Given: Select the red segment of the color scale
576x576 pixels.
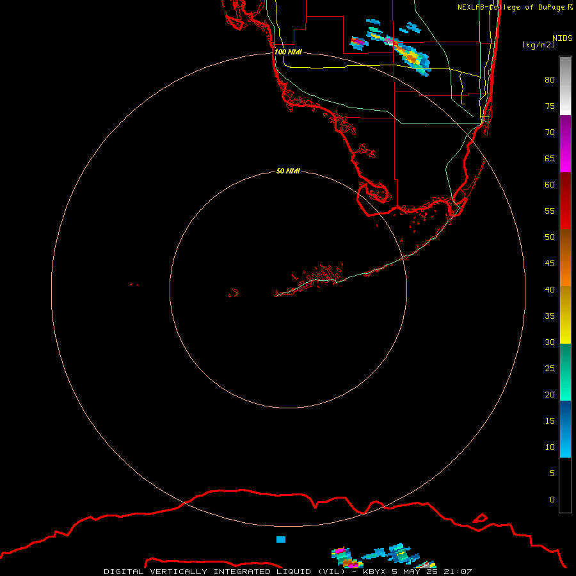Looking at the screenshot, I should [565, 200].
